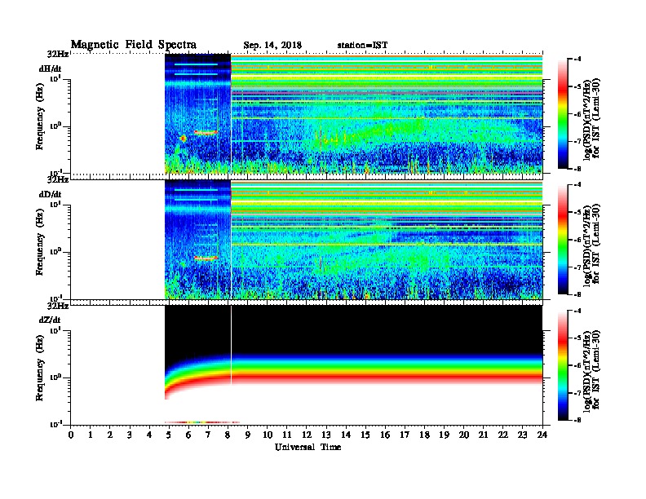Click the "Frequency (Hz)" label of the dH/dt panel
The width and height of the screenshot is (646, 499).
[39, 117]
